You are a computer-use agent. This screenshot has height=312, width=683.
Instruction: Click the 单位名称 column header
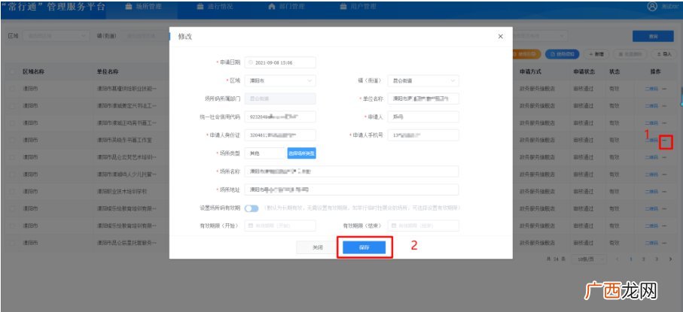[108, 71]
